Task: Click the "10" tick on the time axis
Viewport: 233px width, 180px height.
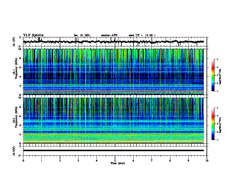Action: pyautogui.click(x=207, y=161)
